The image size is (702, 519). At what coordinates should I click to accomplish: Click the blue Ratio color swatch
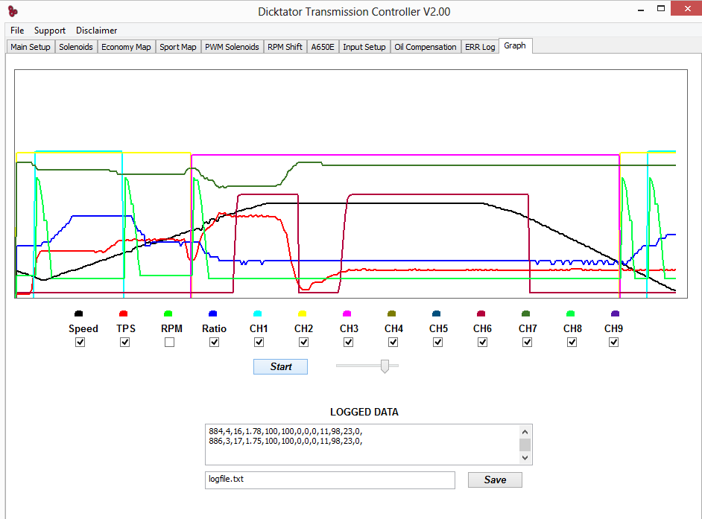point(212,313)
